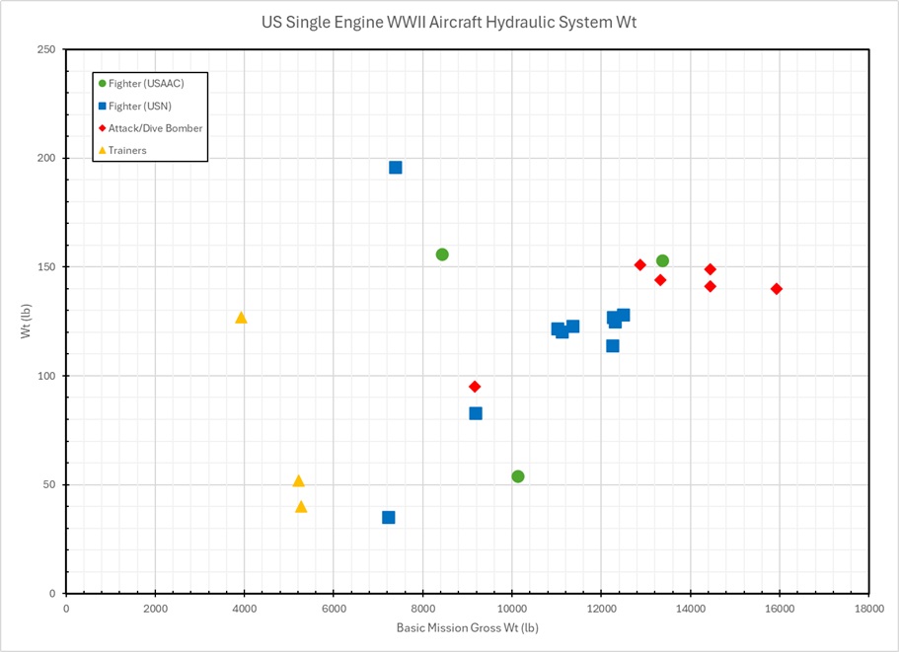Viewport: 899px width, 652px height.
Task: Click the 'Trainers' legend label
Action: click(x=127, y=151)
